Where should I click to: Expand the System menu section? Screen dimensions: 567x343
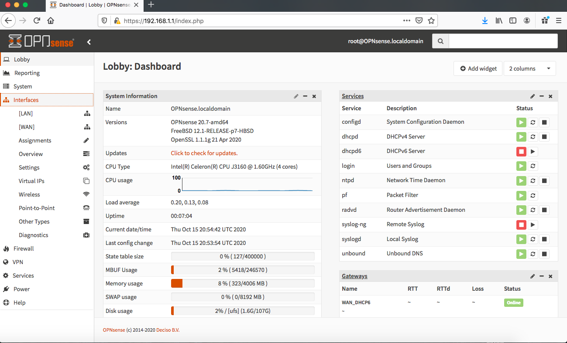tap(47, 87)
